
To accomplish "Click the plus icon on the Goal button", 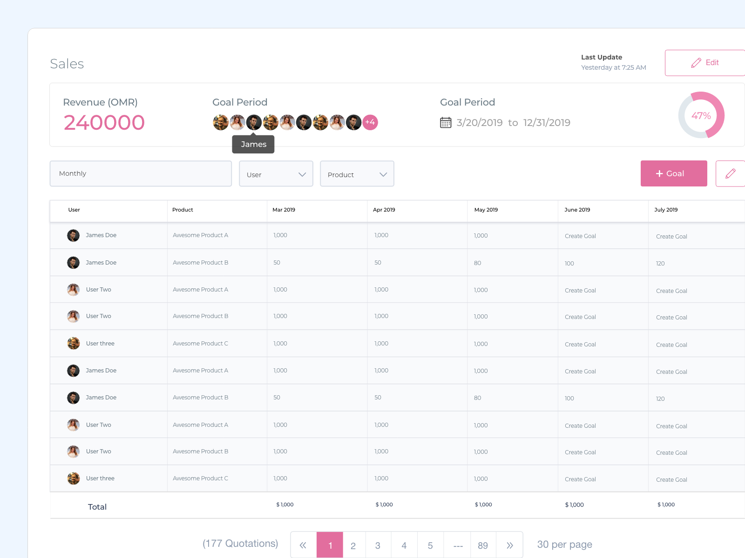I will [x=659, y=173].
